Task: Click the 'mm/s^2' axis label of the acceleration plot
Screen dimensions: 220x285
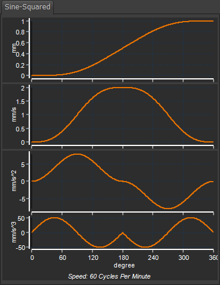Action: (x=14, y=181)
